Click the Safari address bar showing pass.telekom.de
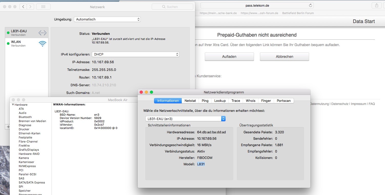 coord(257,5)
